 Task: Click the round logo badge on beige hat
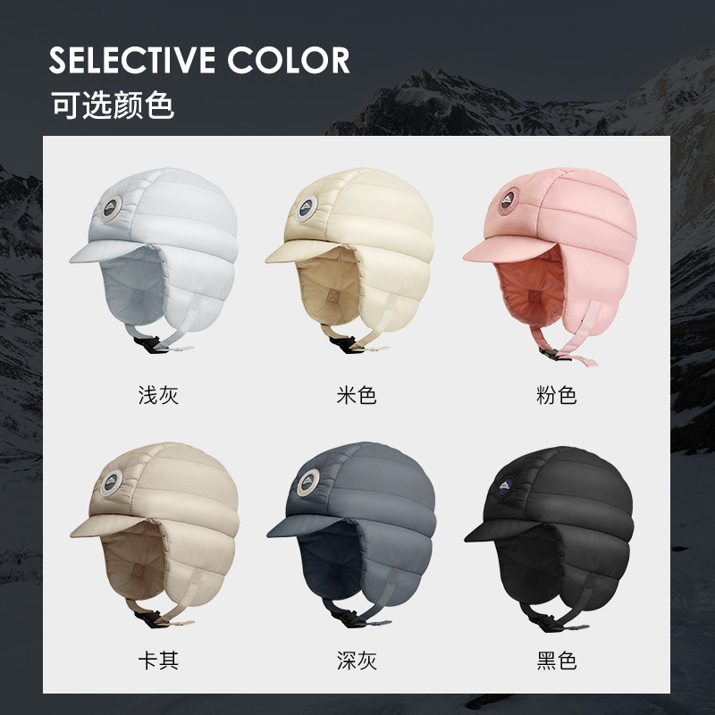click(x=307, y=209)
